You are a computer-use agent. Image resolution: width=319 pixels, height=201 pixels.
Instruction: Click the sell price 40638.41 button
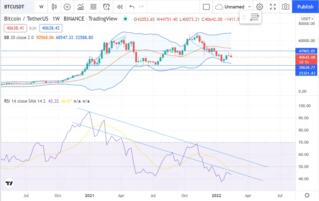coord(15,28)
